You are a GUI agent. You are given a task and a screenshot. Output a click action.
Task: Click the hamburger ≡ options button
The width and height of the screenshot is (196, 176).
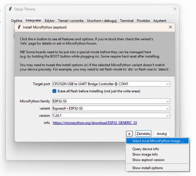click(x=129, y=134)
